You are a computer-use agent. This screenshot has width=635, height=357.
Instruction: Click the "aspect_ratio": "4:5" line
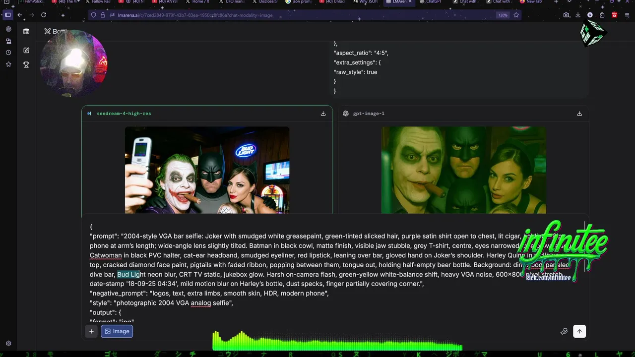pyautogui.click(x=361, y=53)
